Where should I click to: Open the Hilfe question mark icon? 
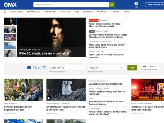click(136, 4)
